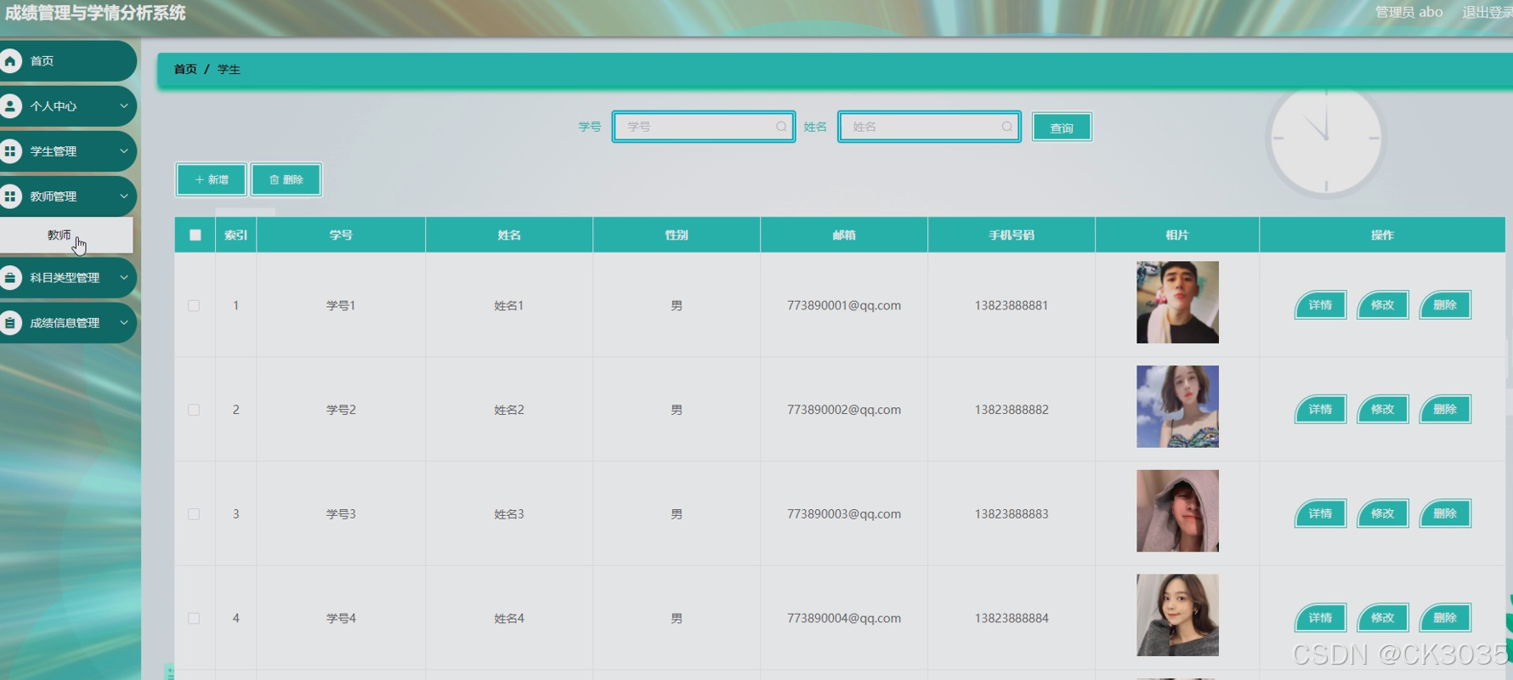Click the briefcase icon beside 科目类型管理
1513x680 pixels.
[x=10, y=278]
